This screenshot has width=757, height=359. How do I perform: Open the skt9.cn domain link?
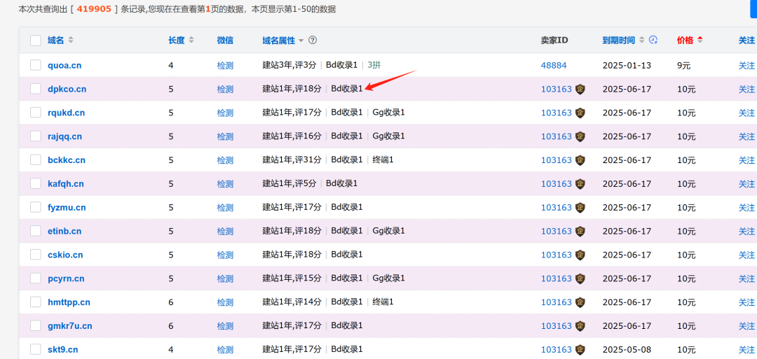(63, 349)
